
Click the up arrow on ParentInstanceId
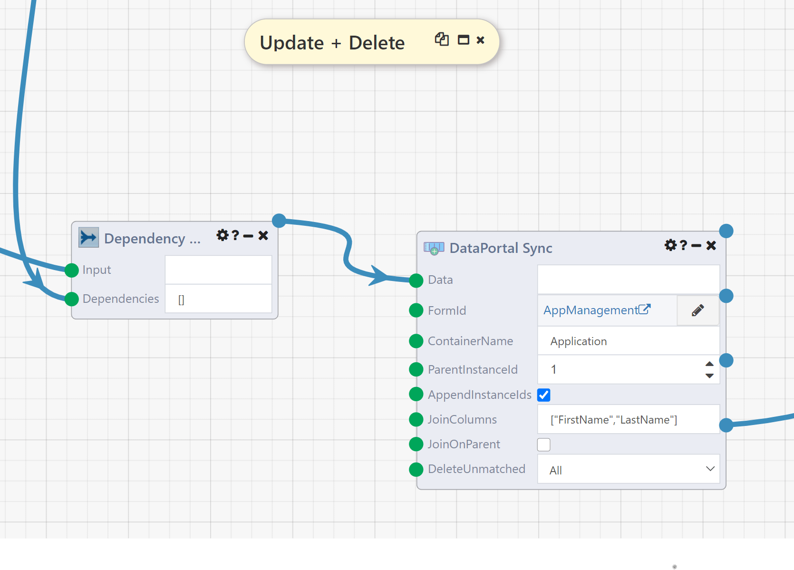[709, 364]
